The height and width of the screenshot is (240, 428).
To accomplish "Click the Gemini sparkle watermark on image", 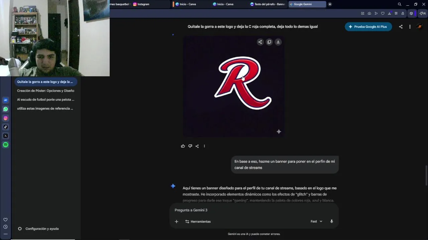I will [x=279, y=132].
